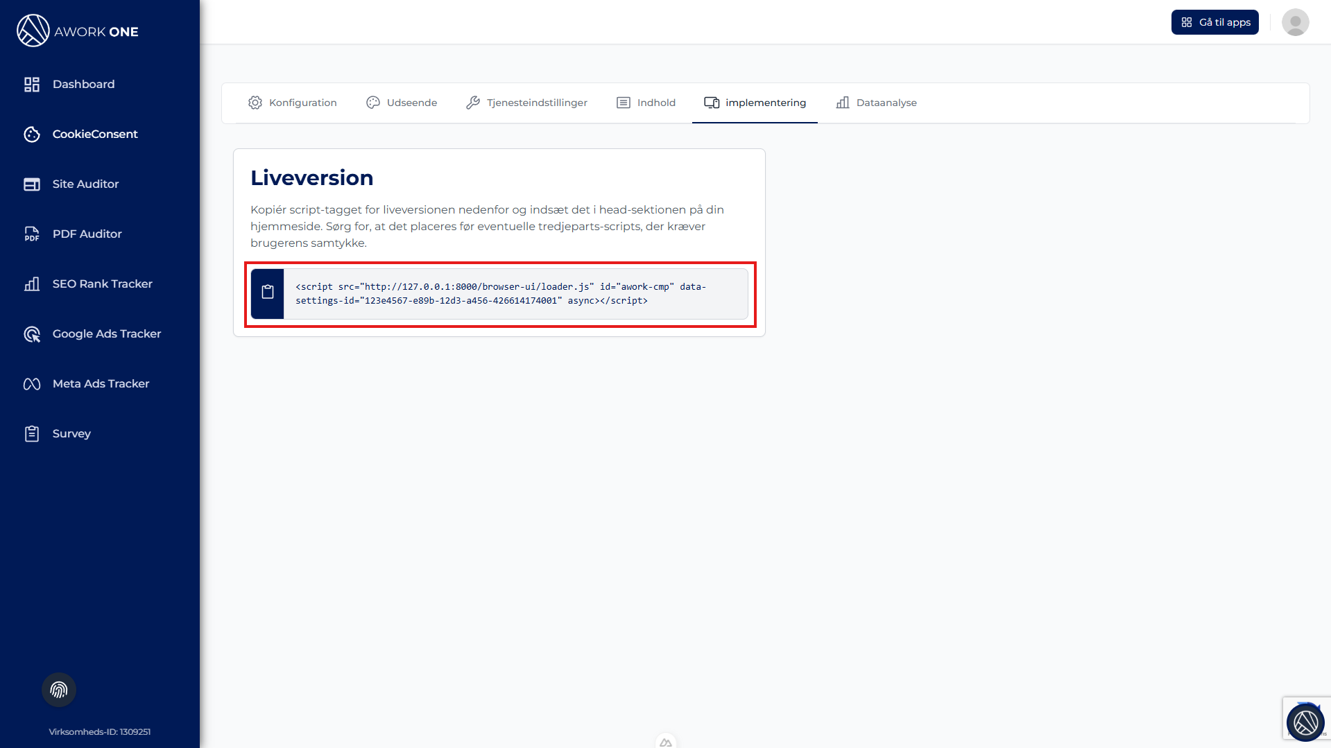Image resolution: width=1331 pixels, height=748 pixels.
Task: Navigate to Meta Ads Tracker
Action: pyautogui.click(x=101, y=384)
